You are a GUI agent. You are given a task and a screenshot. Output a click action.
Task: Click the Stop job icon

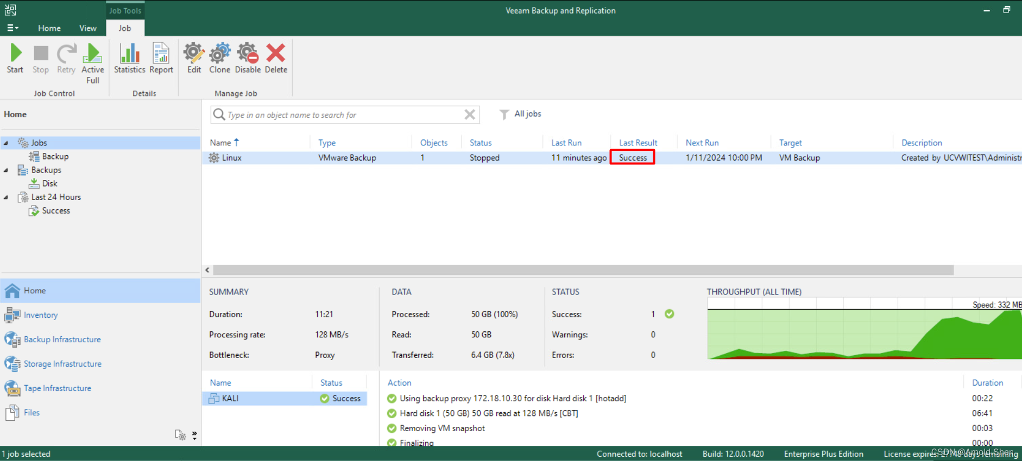click(x=41, y=59)
